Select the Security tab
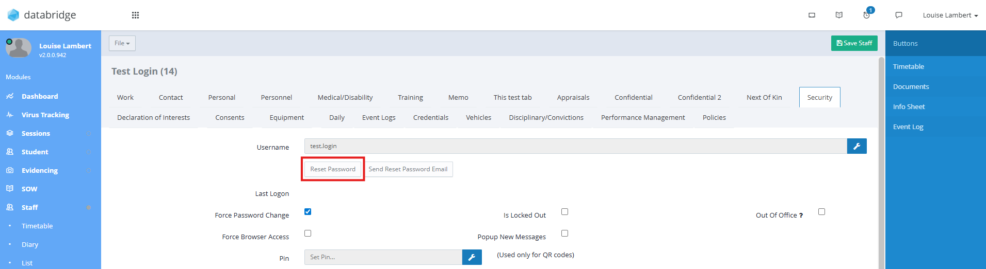The width and height of the screenshot is (986, 269). [820, 97]
